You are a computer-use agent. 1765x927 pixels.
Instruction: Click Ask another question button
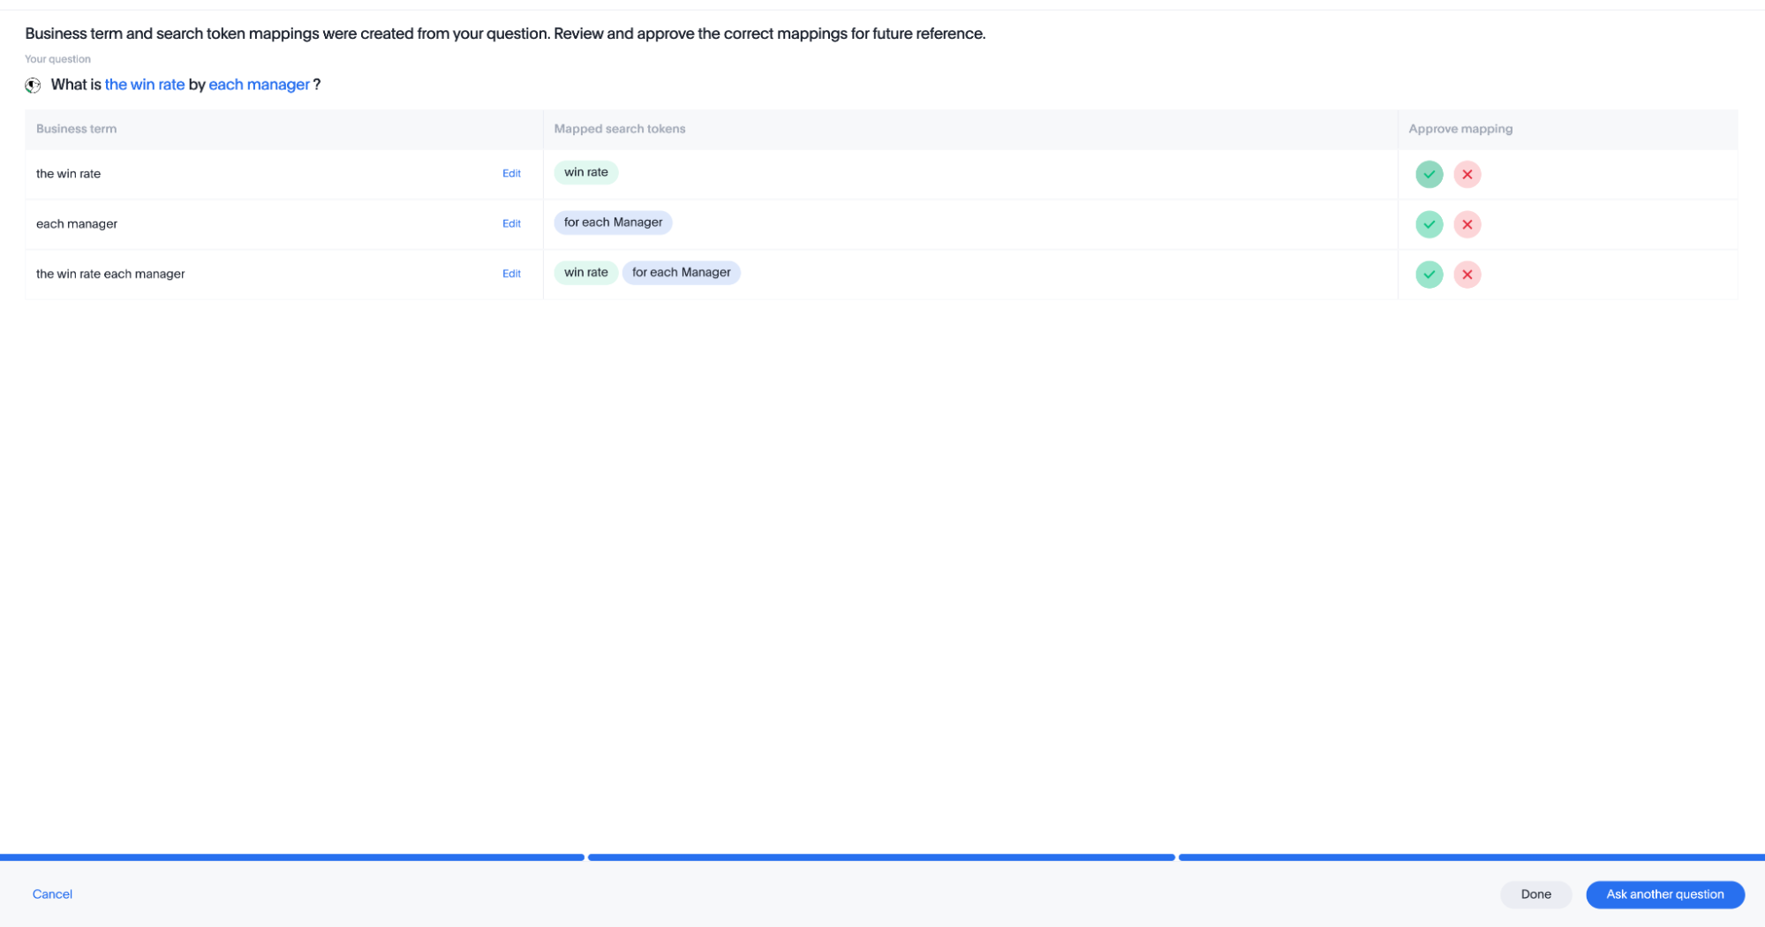1664,894
